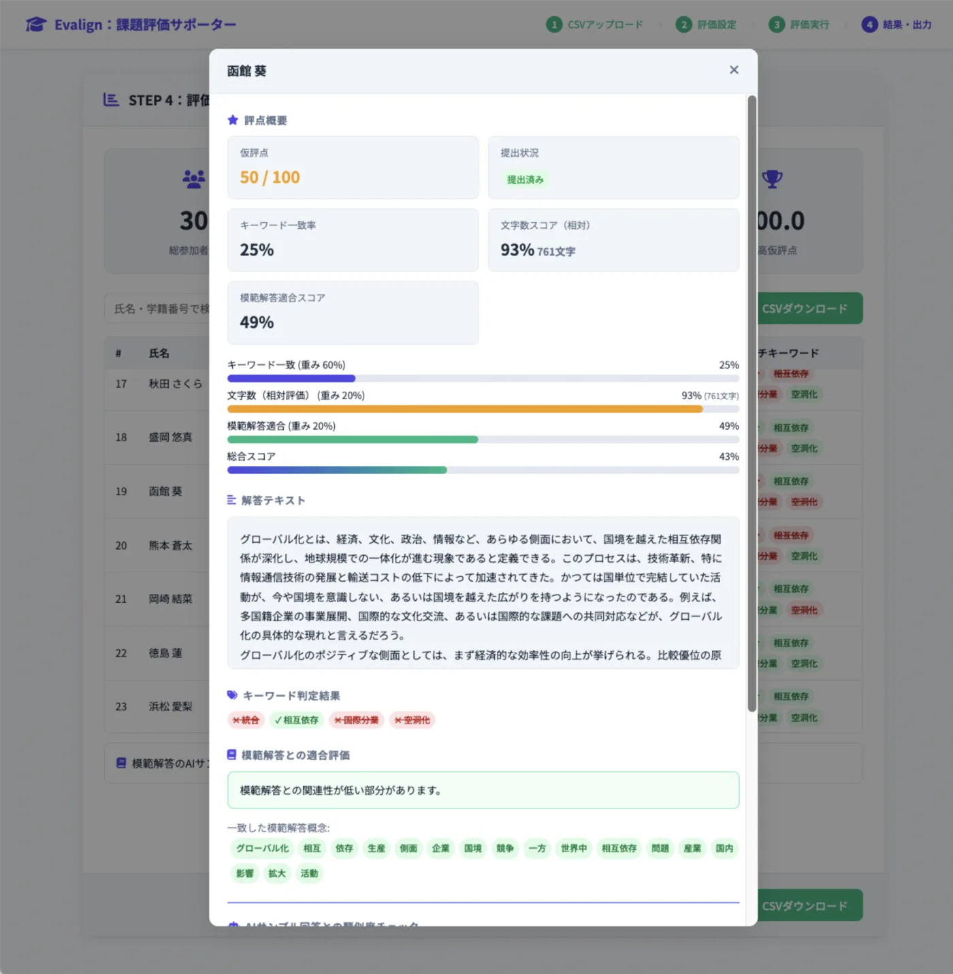Click the chart icon beside STEP 4 heading

pos(111,100)
